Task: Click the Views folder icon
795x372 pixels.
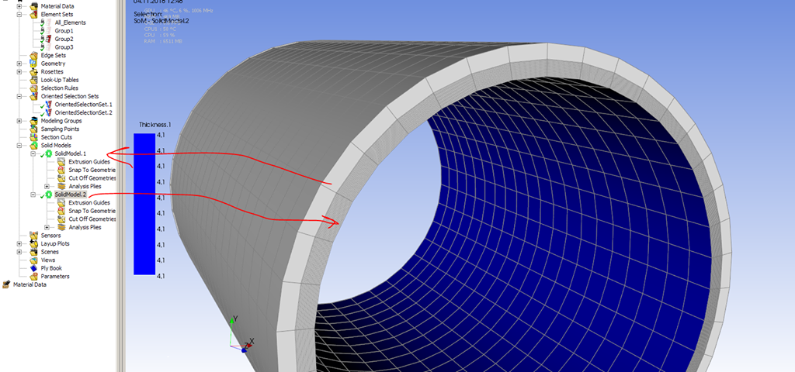Action: pos(33,260)
